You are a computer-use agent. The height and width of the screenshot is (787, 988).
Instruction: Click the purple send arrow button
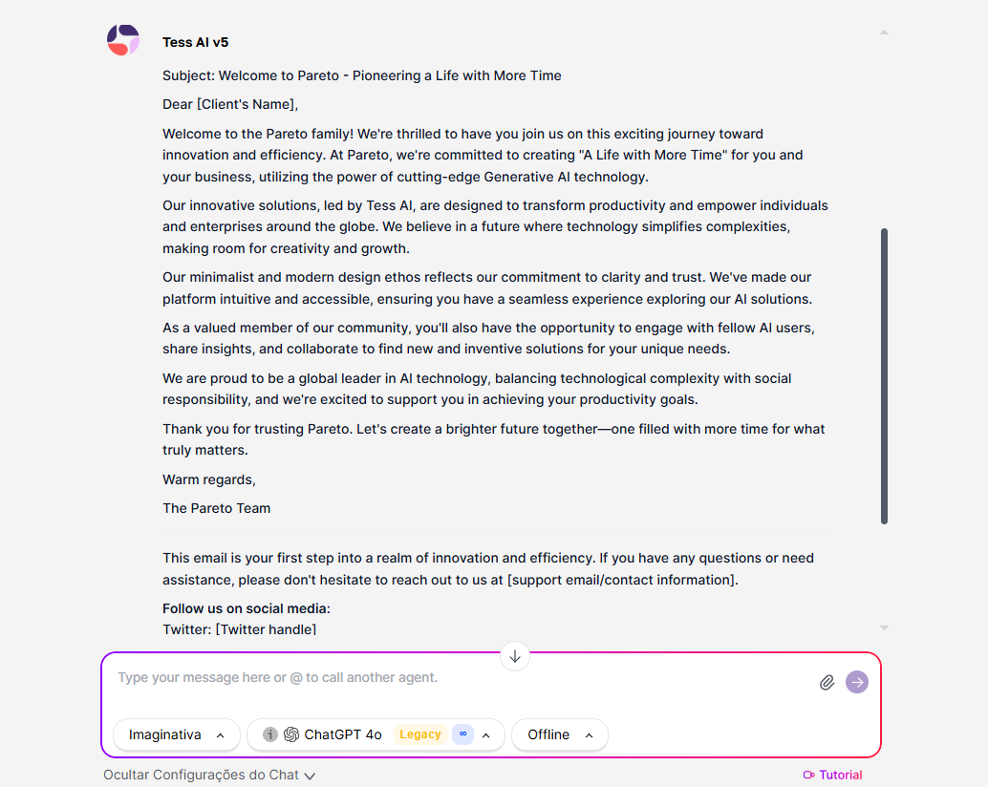point(857,682)
